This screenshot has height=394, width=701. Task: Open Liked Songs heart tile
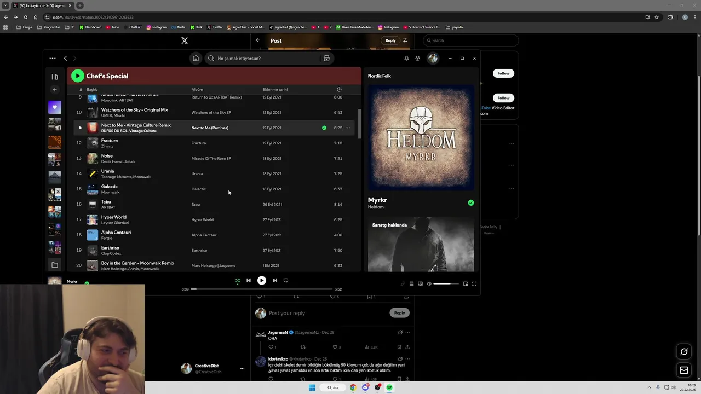(55, 107)
